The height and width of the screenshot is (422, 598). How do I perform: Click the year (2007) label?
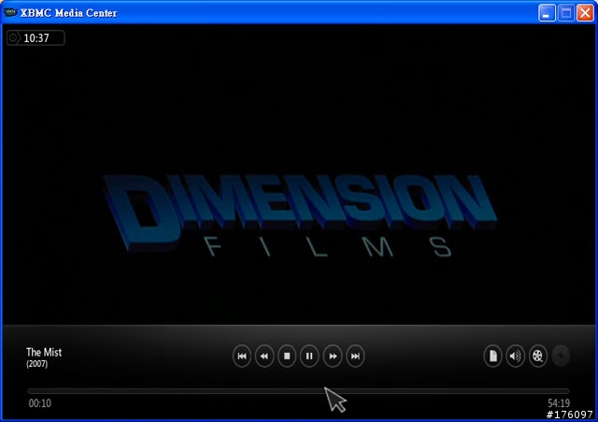(x=37, y=364)
